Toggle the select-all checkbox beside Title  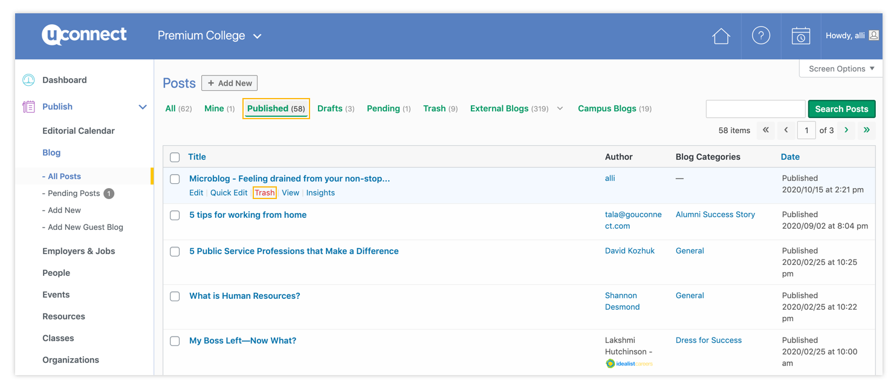click(175, 157)
